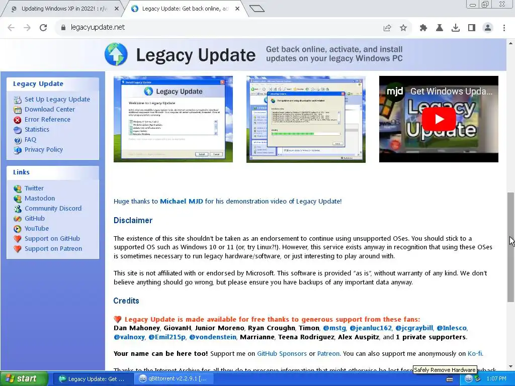Click the Support on Patreon heart icon
The height and width of the screenshot is (386, 515).
[x=18, y=249]
